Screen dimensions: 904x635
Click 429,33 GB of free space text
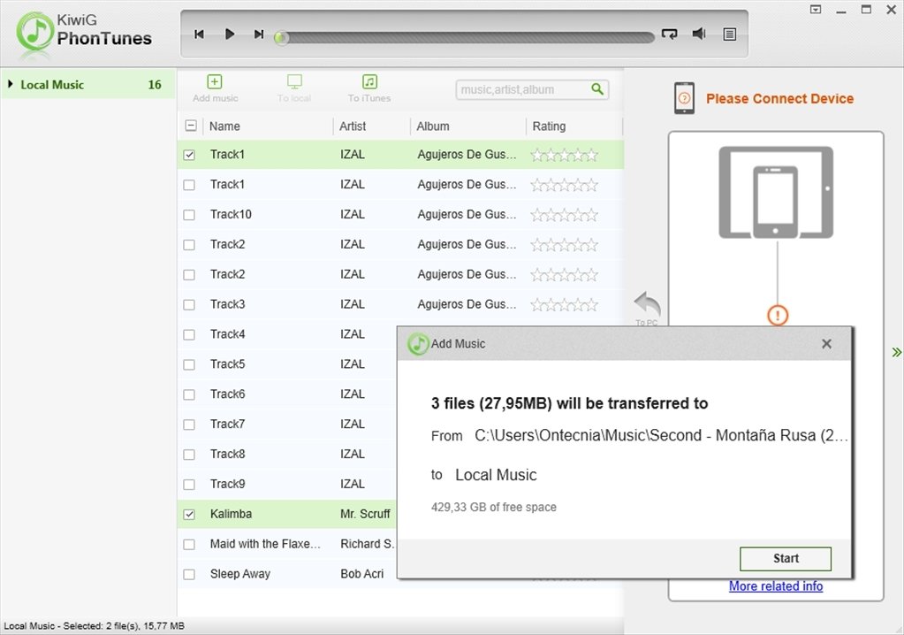(x=493, y=507)
